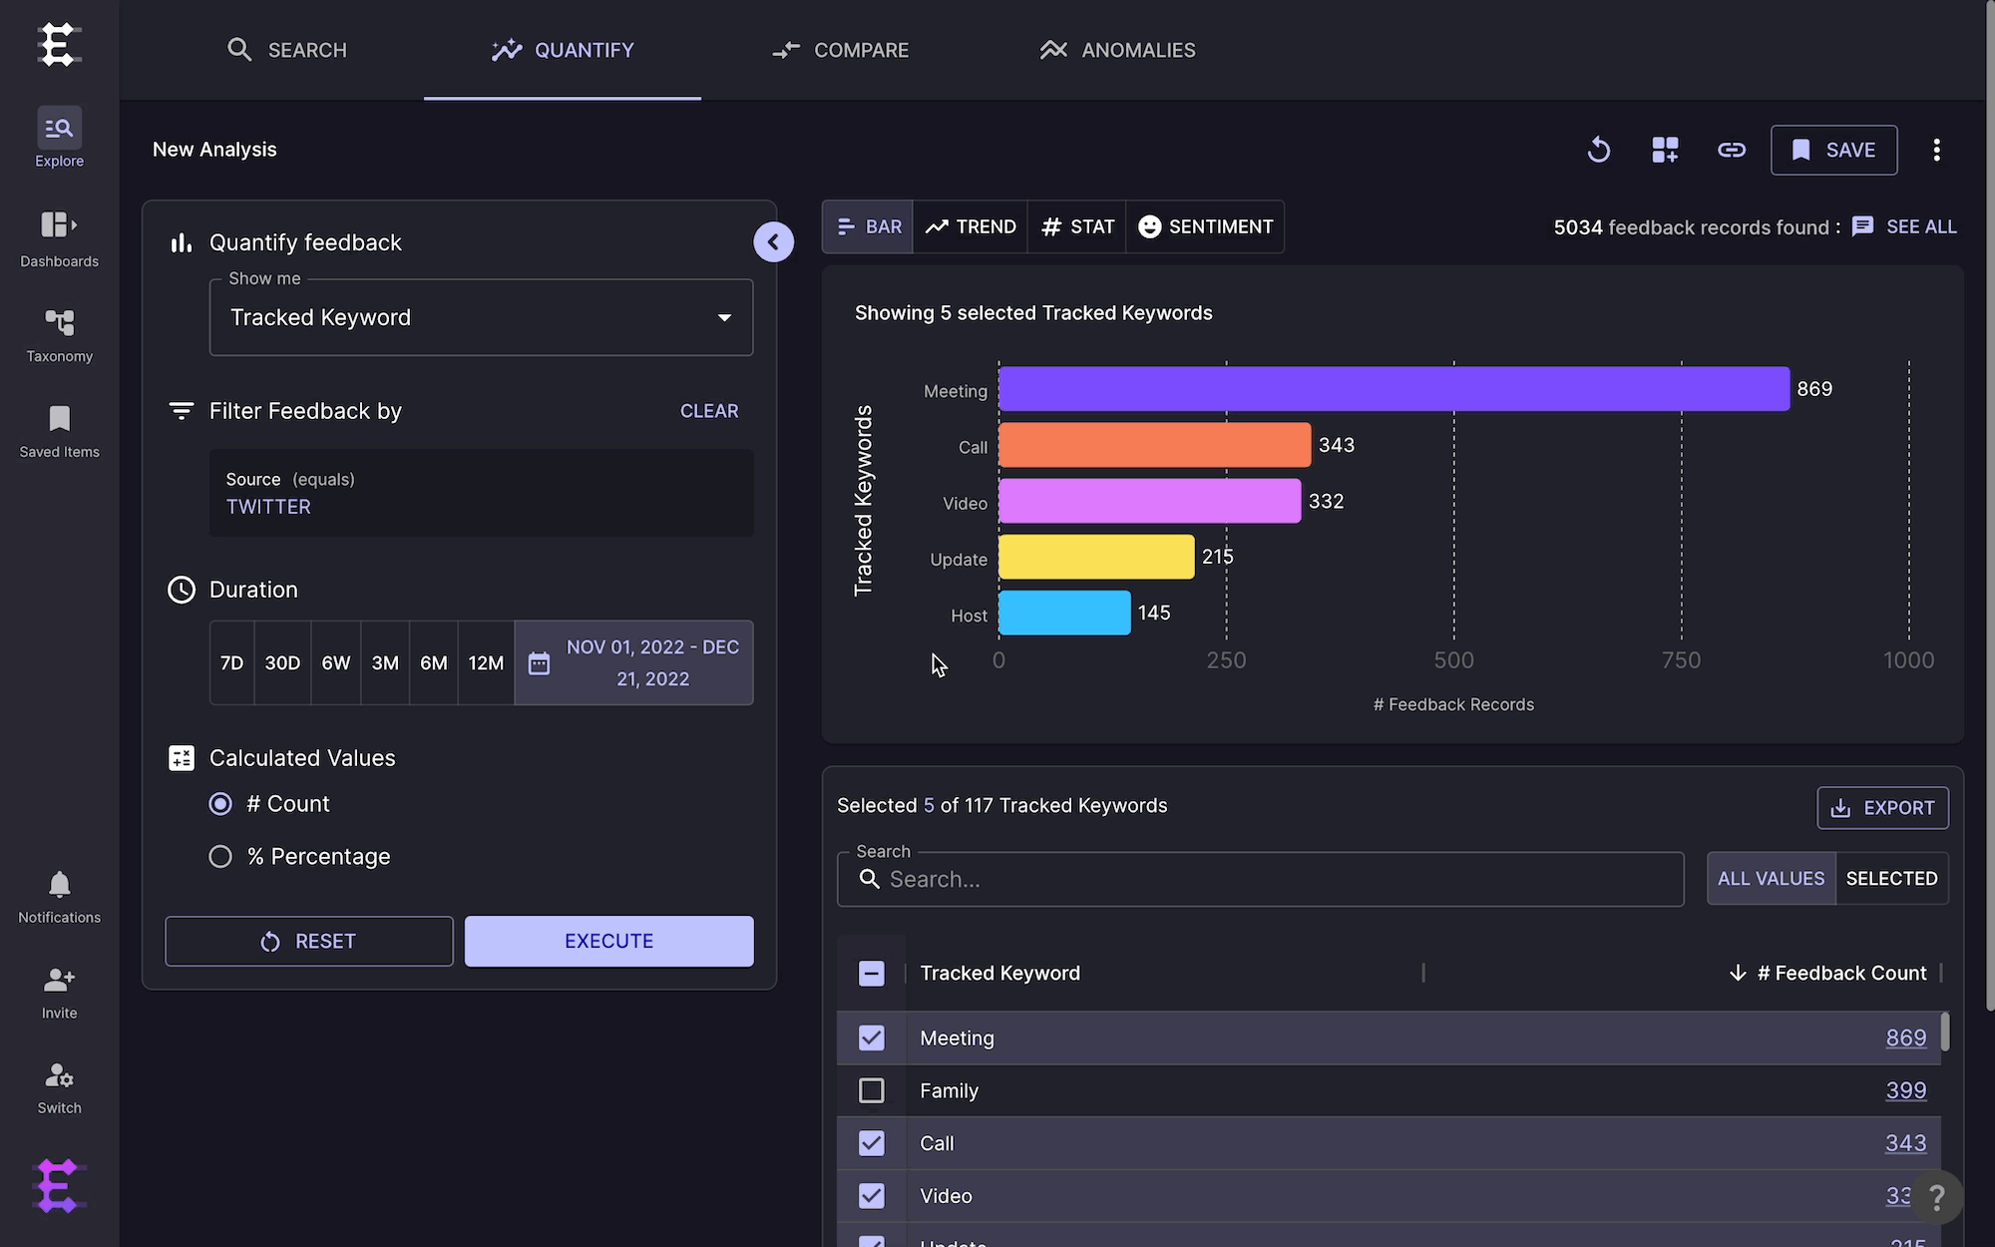Click the add-to-dashboard grid icon
This screenshot has width=1995, height=1247.
(x=1665, y=150)
